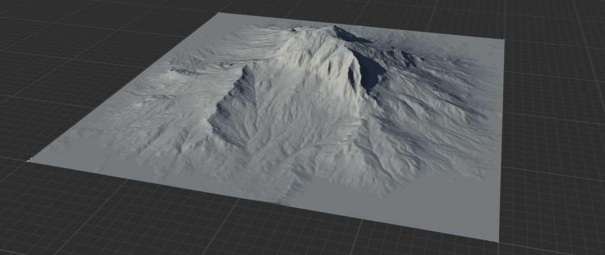Click the terrain's front-right bottom corner
The width and height of the screenshot is (605, 255).
(498, 241)
